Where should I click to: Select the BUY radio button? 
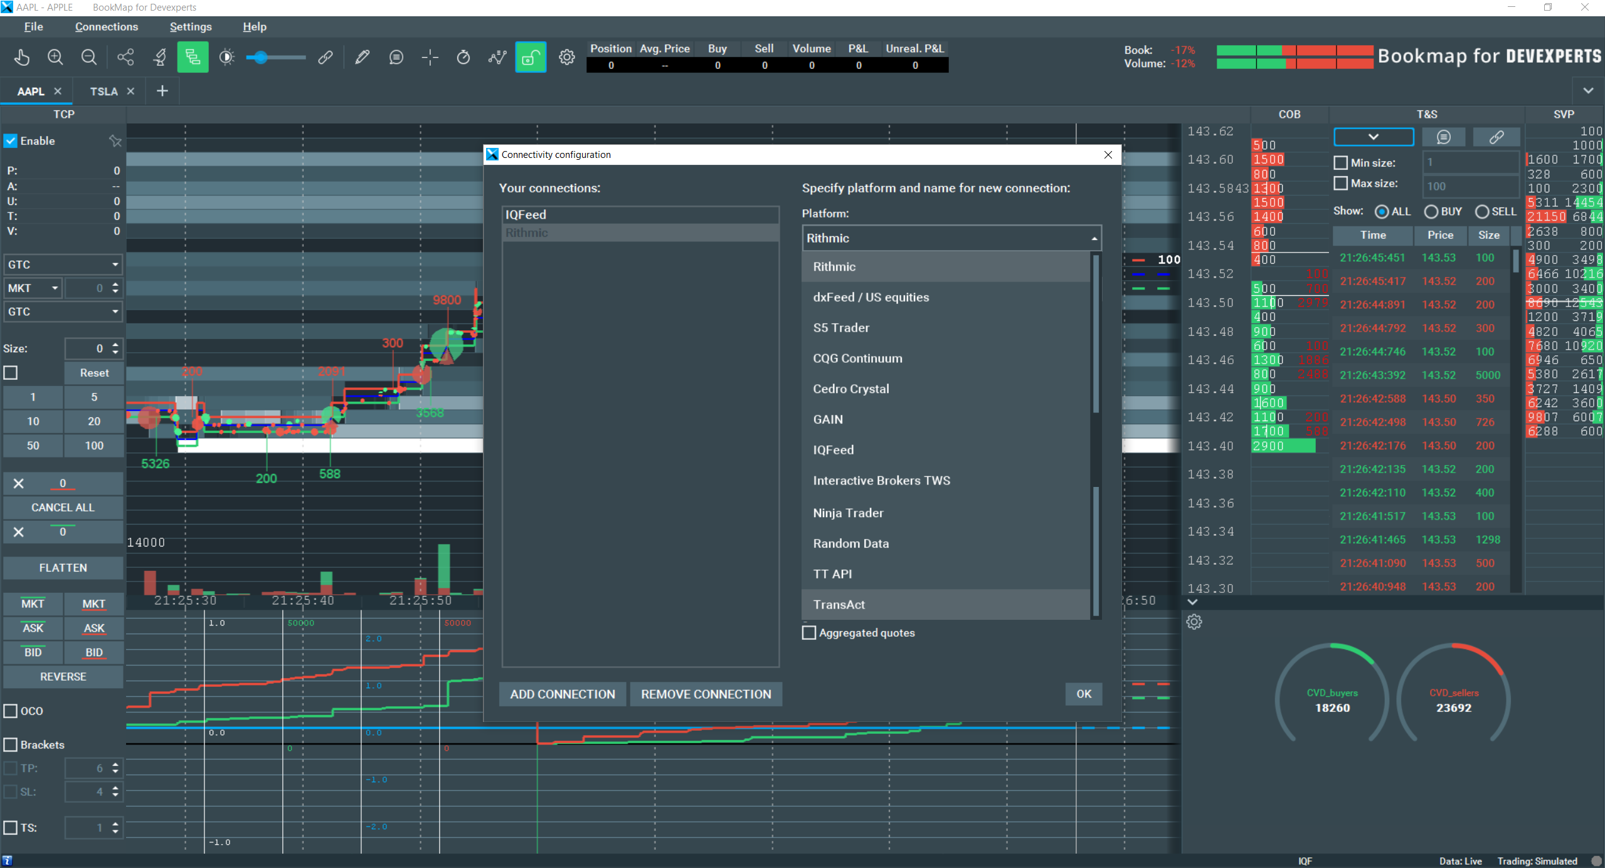[1431, 212]
